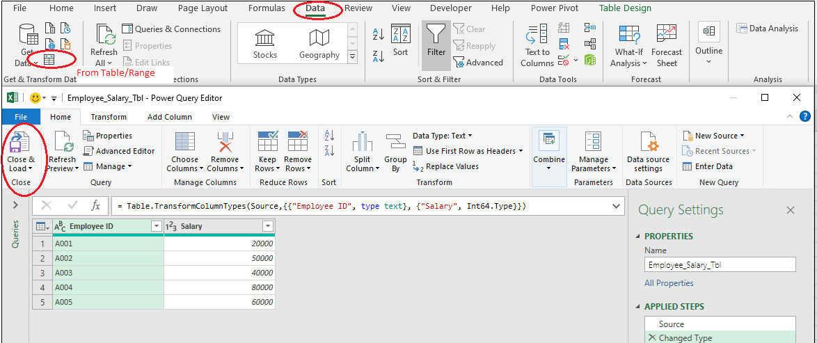Open Excel Table Design tab
Viewport: 817px width, 343px height.
625,8
